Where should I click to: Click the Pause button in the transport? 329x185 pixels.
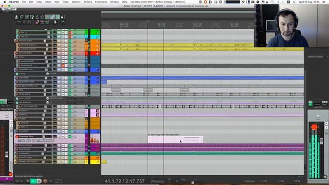click(39, 181)
